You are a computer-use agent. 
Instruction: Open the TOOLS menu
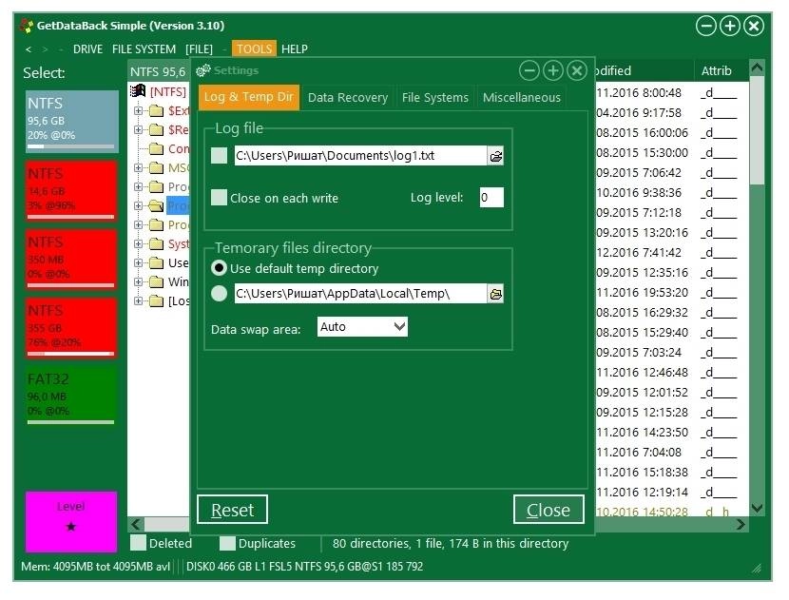click(254, 48)
